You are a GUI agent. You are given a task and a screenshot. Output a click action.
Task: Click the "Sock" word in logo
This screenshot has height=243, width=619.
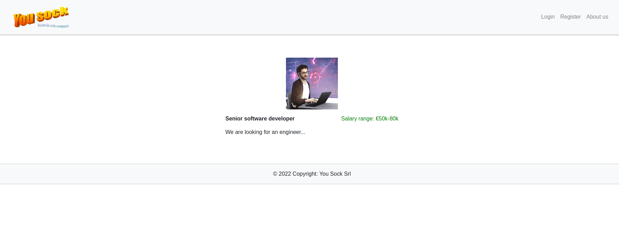(x=52, y=14)
